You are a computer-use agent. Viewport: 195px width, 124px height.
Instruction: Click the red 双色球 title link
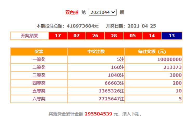coord(72,12)
